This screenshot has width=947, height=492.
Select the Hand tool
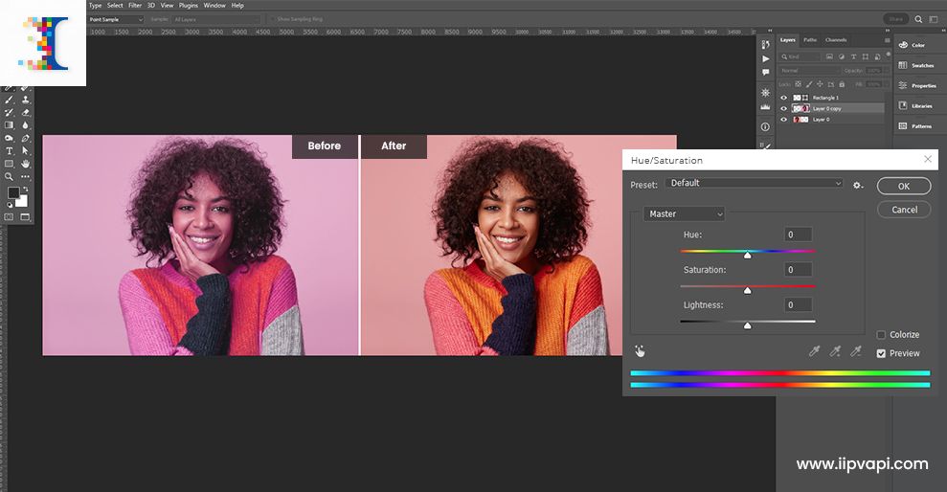[x=26, y=164]
